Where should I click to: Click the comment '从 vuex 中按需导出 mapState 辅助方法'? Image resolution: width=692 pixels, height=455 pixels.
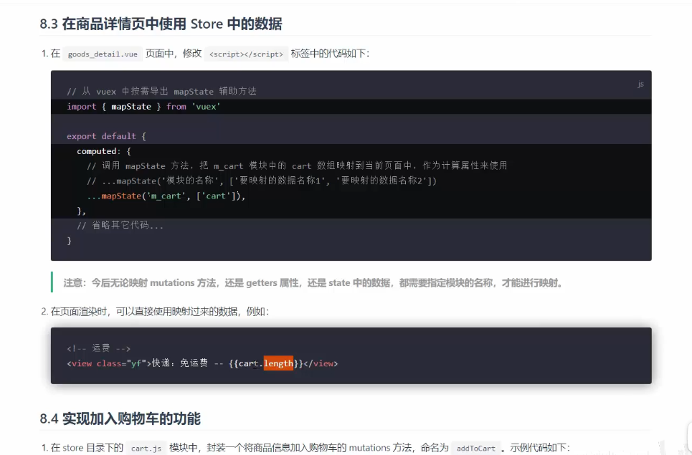pos(161,91)
